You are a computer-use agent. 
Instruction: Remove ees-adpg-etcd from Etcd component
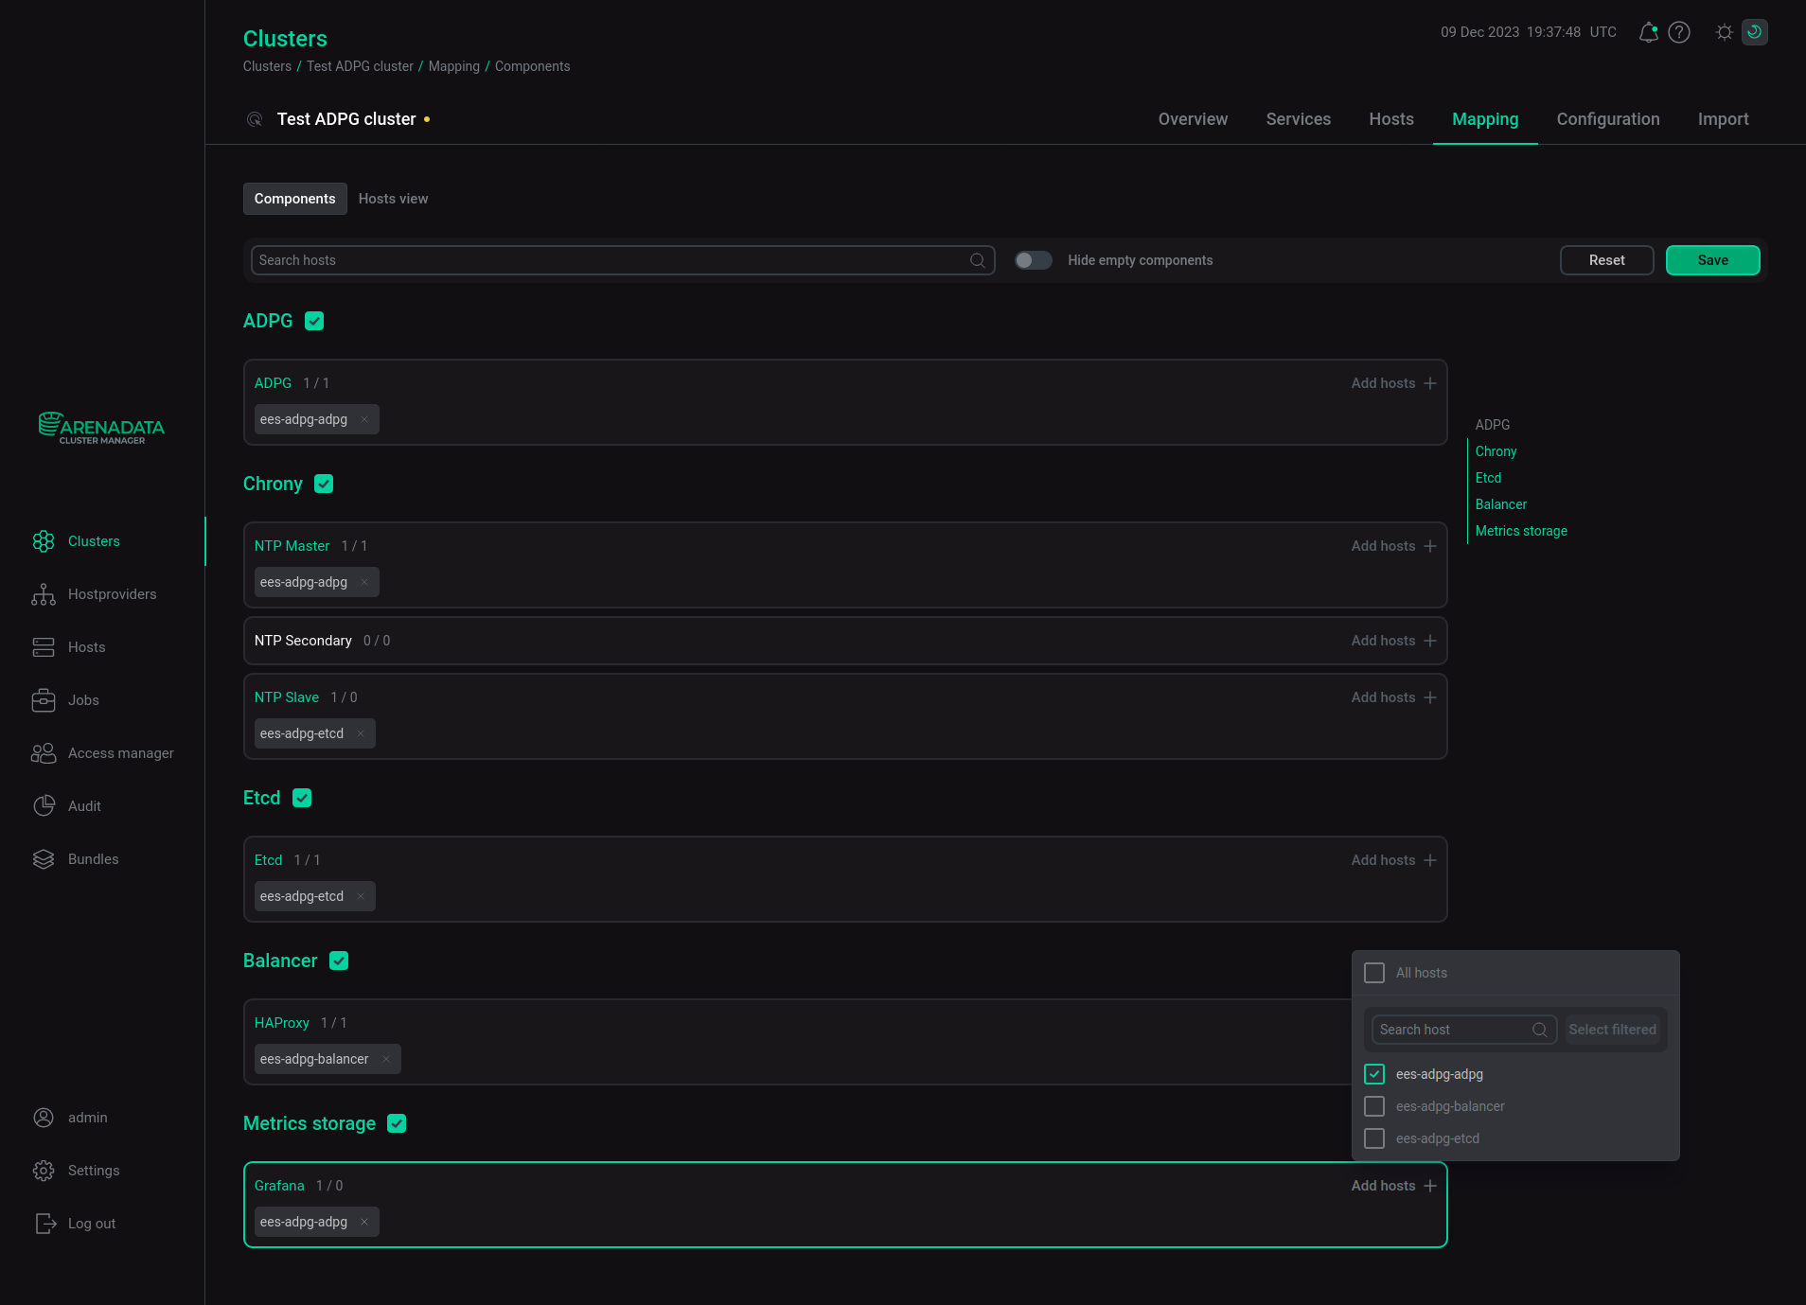pos(361,896)
